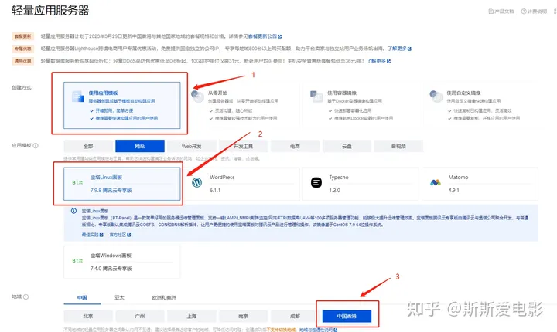This screenshot has width=557, height=332.
Task: Open the 官方社区 link
Action: [x=118, y=235]
